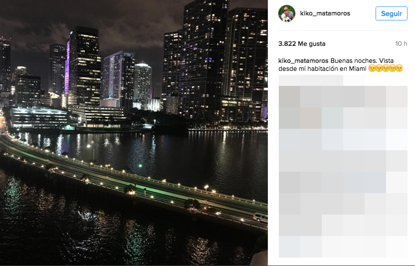Click the winking emoji row in caption
Screen dimensions: 415x266
386,68
